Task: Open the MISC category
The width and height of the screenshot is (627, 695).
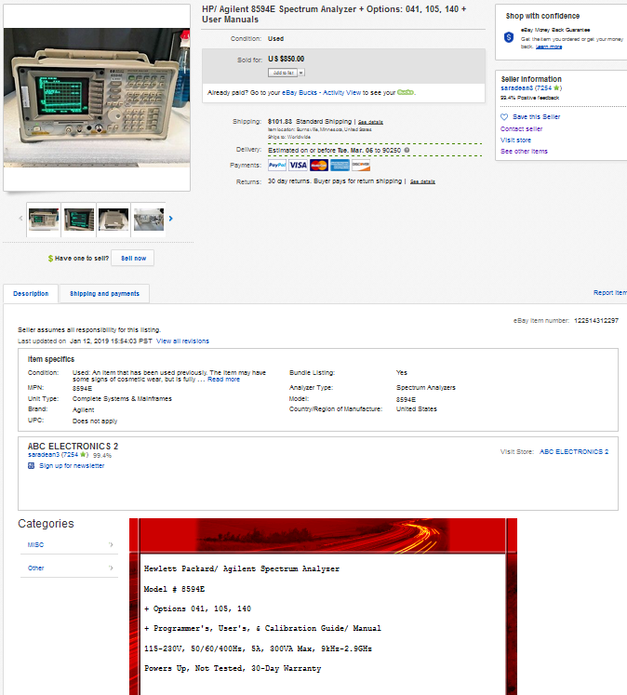Action: click(36, 544)
